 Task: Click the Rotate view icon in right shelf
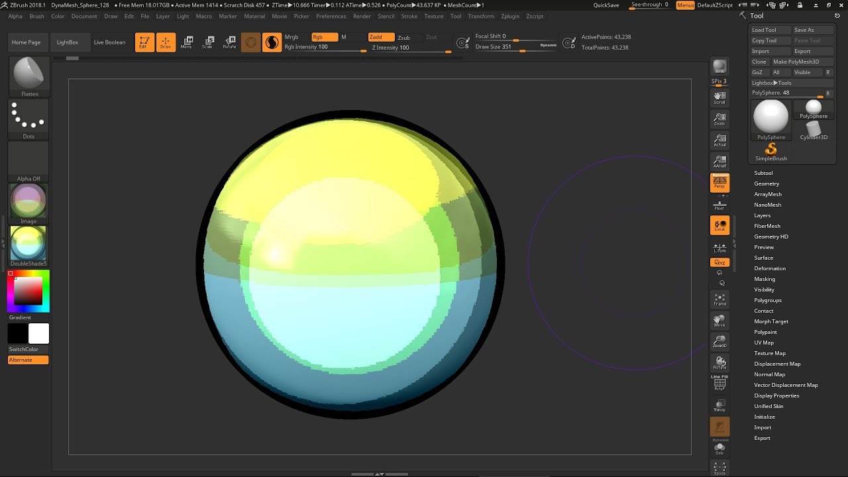(x=719, y=363)
